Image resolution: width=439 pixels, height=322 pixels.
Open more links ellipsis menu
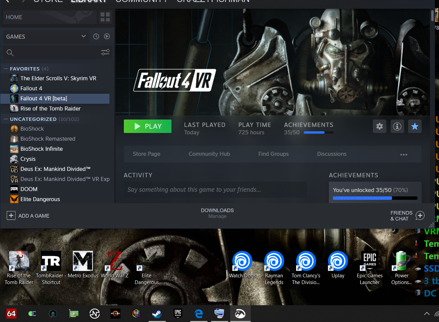pyautogui.click(x=404, y=154)
